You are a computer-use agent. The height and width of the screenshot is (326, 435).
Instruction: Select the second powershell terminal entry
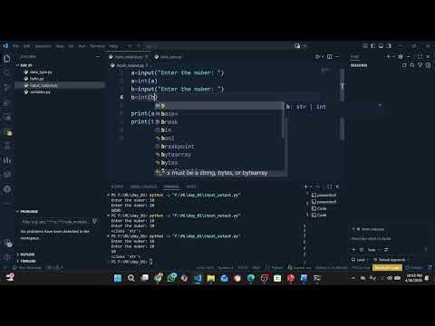click(324, 202)
